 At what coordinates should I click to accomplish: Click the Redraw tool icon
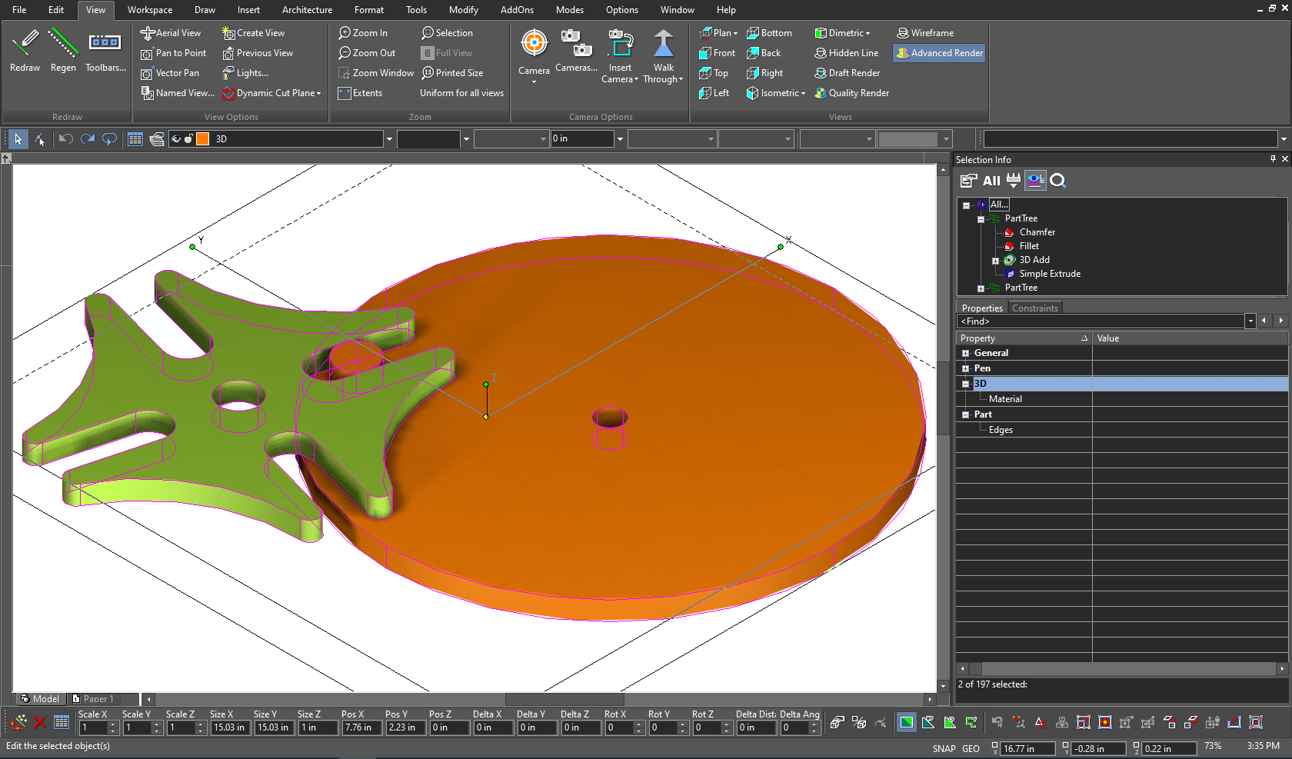point(25,44)
